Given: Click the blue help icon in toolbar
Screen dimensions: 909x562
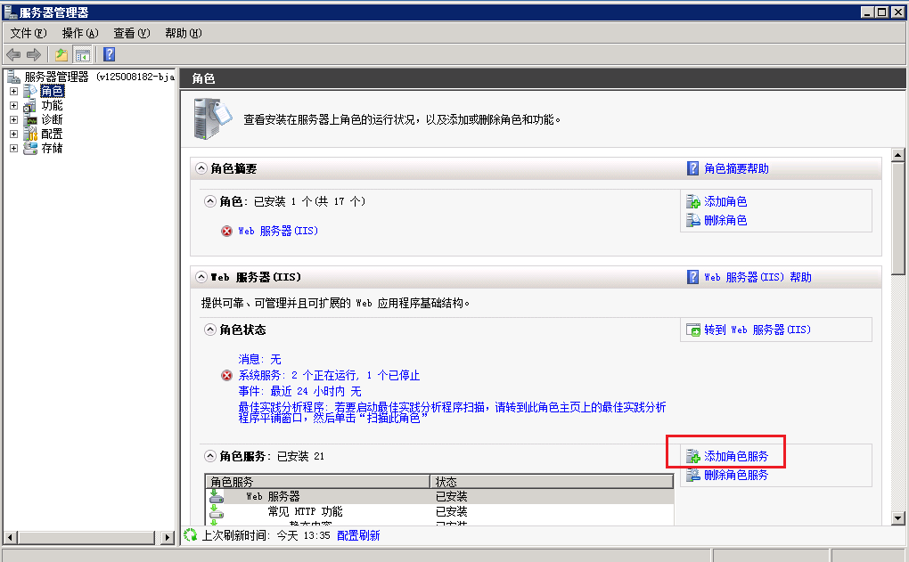Looking at the screenshot, I should click(x=109, y=54).
